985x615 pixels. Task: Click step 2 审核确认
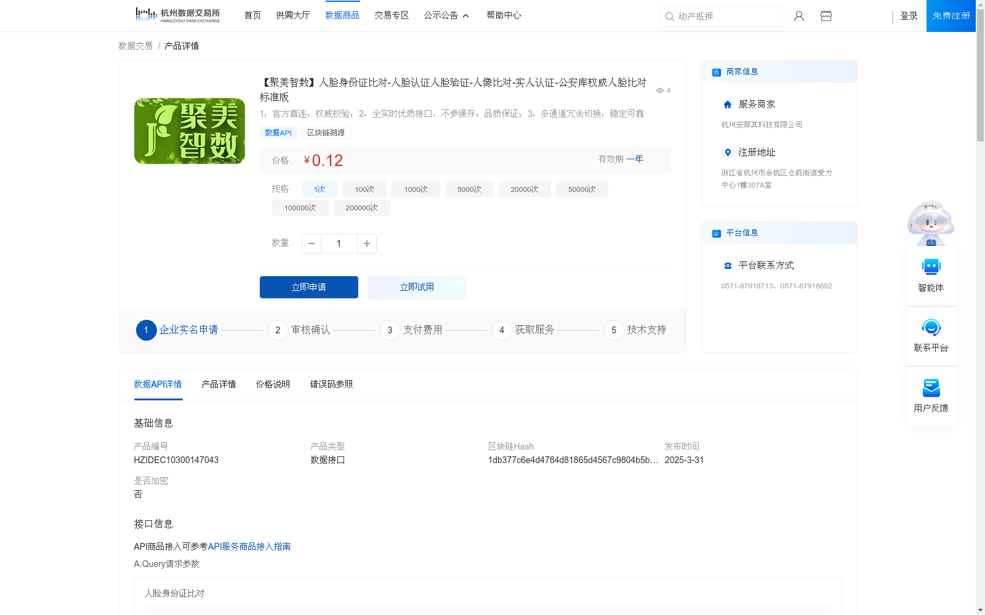coord(299,330)
